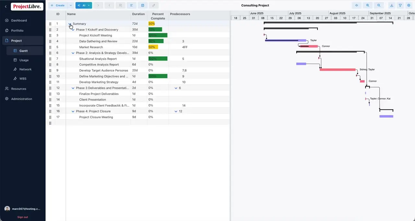Select Develop Target Audience Personas task
415x221 pixels.
click(x=104, y=70)
